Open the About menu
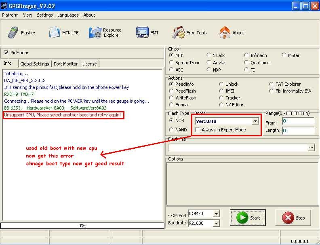This screenshot has width=320, height=245. (89, 15)
